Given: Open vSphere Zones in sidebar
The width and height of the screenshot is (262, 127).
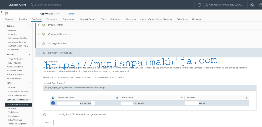Looking at the screenshot, I should pos(14,78).
